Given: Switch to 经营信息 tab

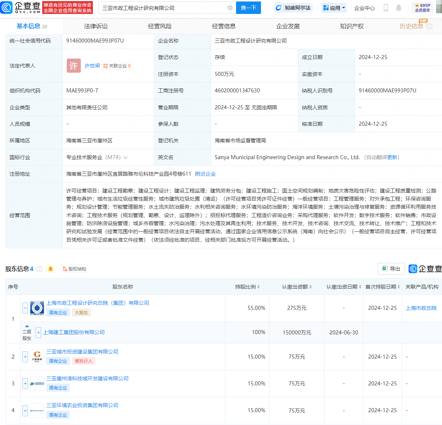Looking at the screenshot, I should click(224, 26).
